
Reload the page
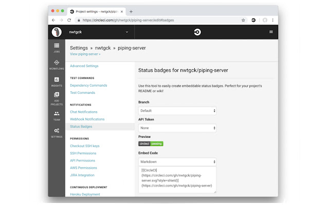(x=69, y=20)
